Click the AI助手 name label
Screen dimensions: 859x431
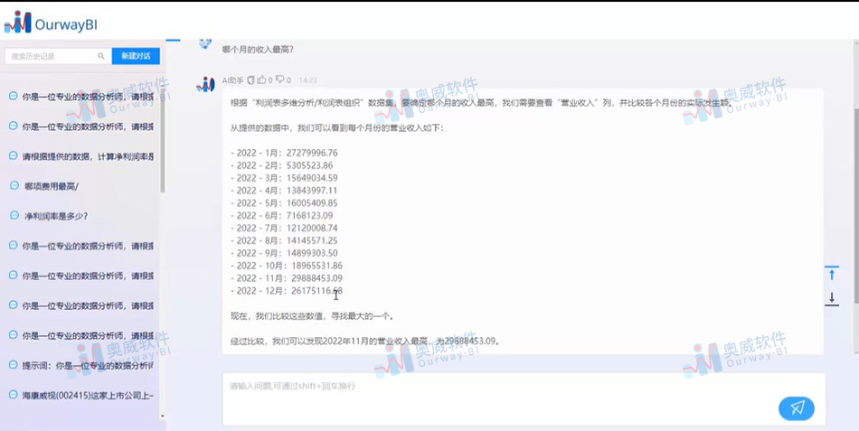[x=232, y=80]
